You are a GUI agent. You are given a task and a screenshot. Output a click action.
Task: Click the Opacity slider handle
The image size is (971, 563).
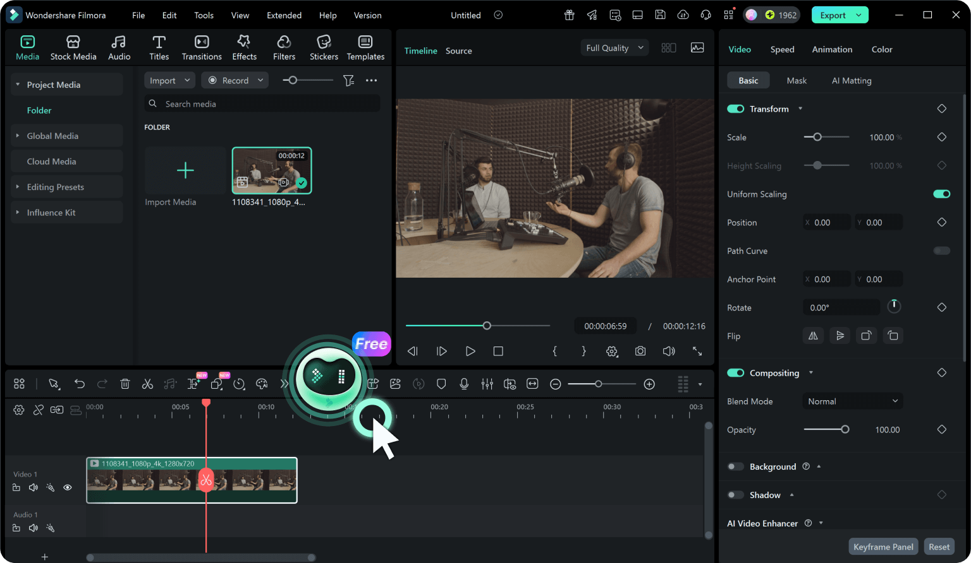845,430
